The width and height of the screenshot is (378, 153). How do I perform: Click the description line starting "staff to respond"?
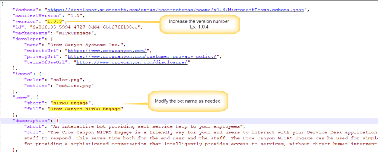(200, 138)
